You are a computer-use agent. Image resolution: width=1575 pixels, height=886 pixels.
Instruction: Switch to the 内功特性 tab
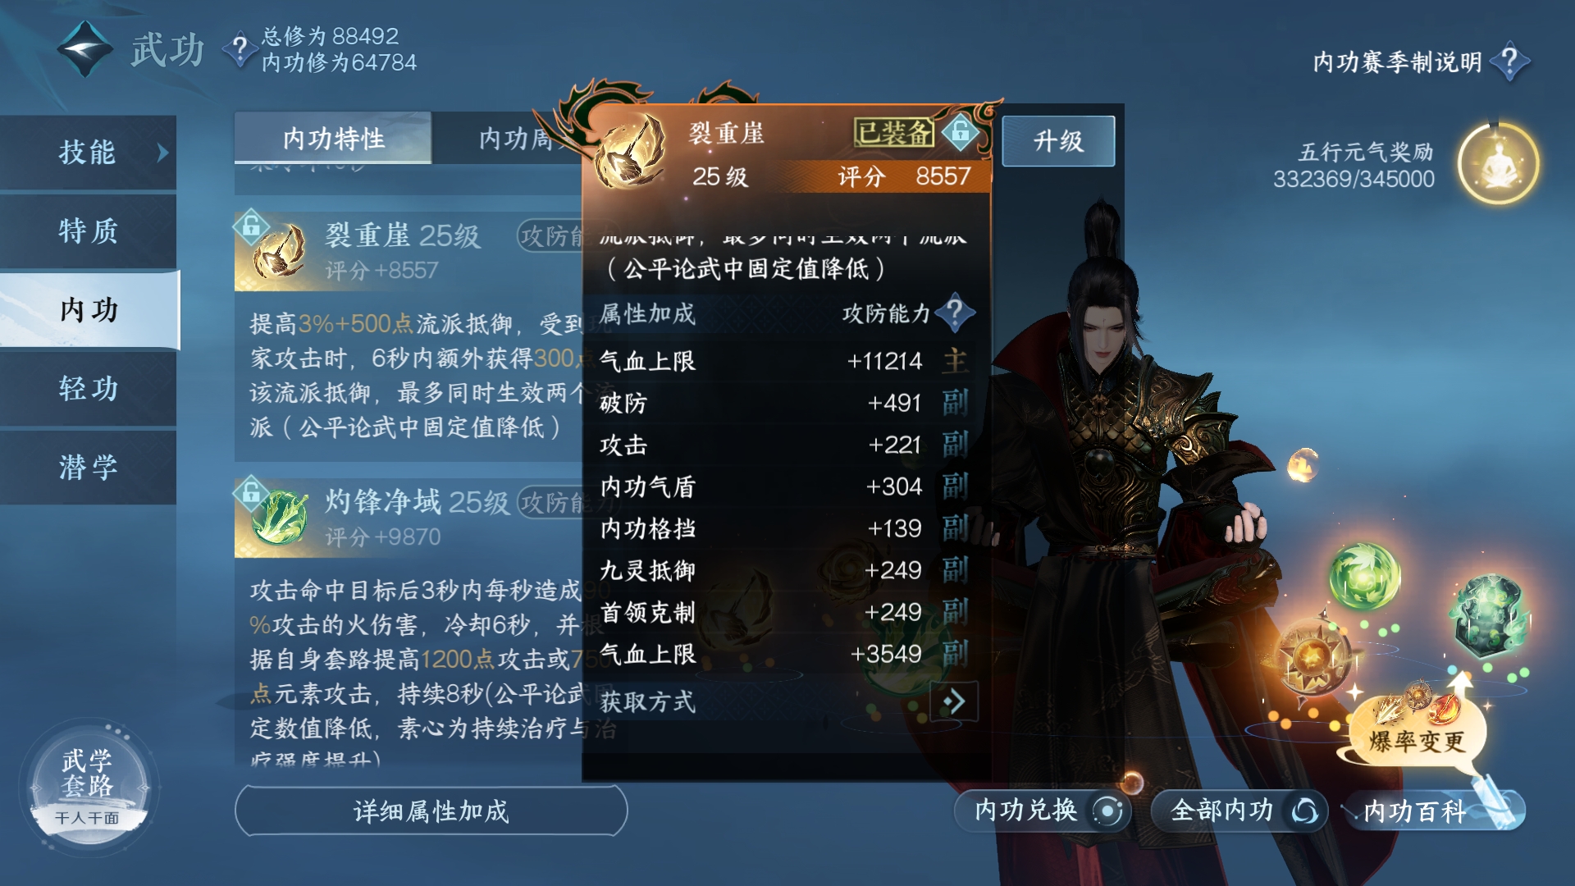click(x=333, y=138)
